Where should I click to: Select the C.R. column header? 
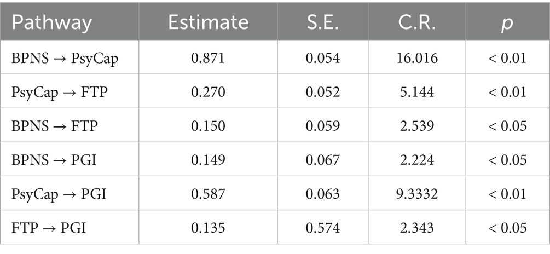click(419, 22)
